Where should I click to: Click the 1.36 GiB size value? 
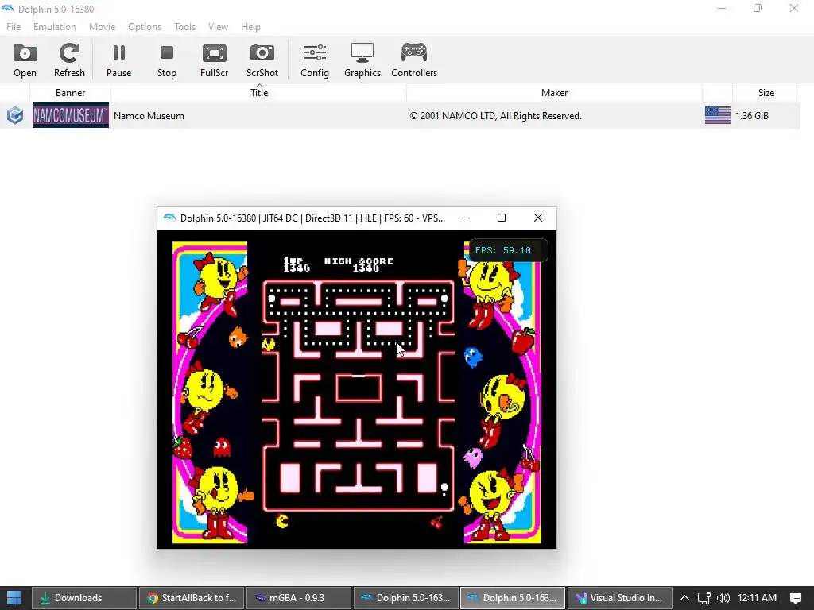coord(752,116)
